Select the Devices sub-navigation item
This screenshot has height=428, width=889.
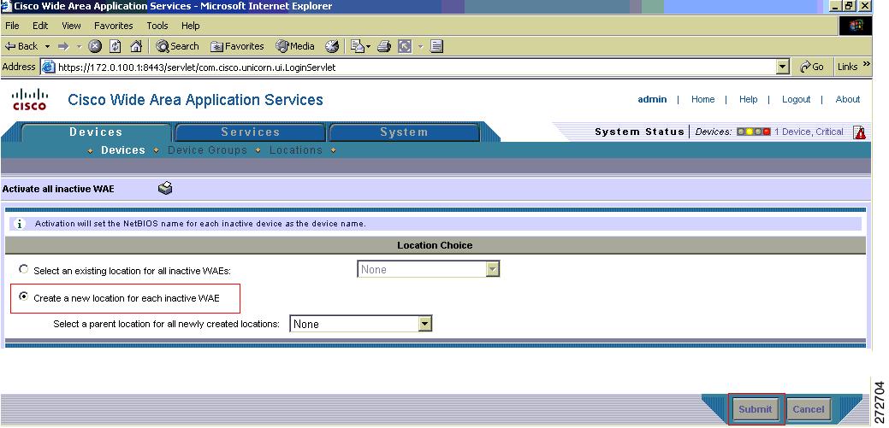click(123, 150)
